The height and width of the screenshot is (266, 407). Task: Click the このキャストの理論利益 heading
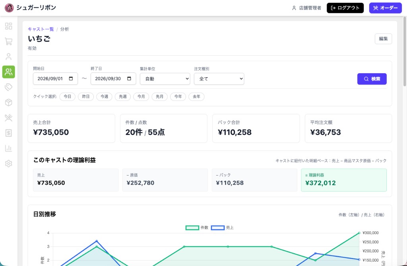pyautogui.click(x=64, y=160)
